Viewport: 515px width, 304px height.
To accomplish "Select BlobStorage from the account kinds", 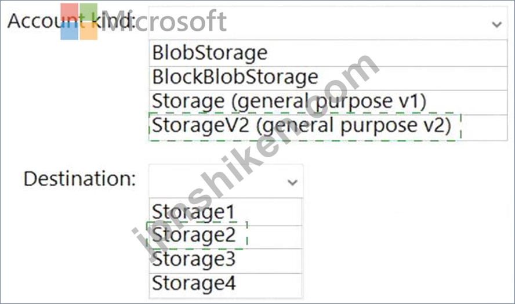I will click(210, 53).
